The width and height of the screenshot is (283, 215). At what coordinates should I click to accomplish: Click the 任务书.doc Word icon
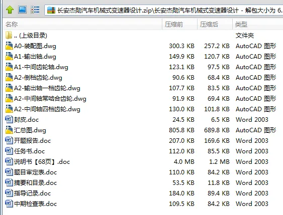[9, 151]
